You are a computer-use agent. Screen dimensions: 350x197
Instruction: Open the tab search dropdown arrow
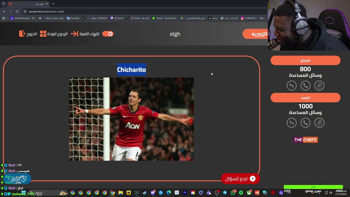[4, 4]
